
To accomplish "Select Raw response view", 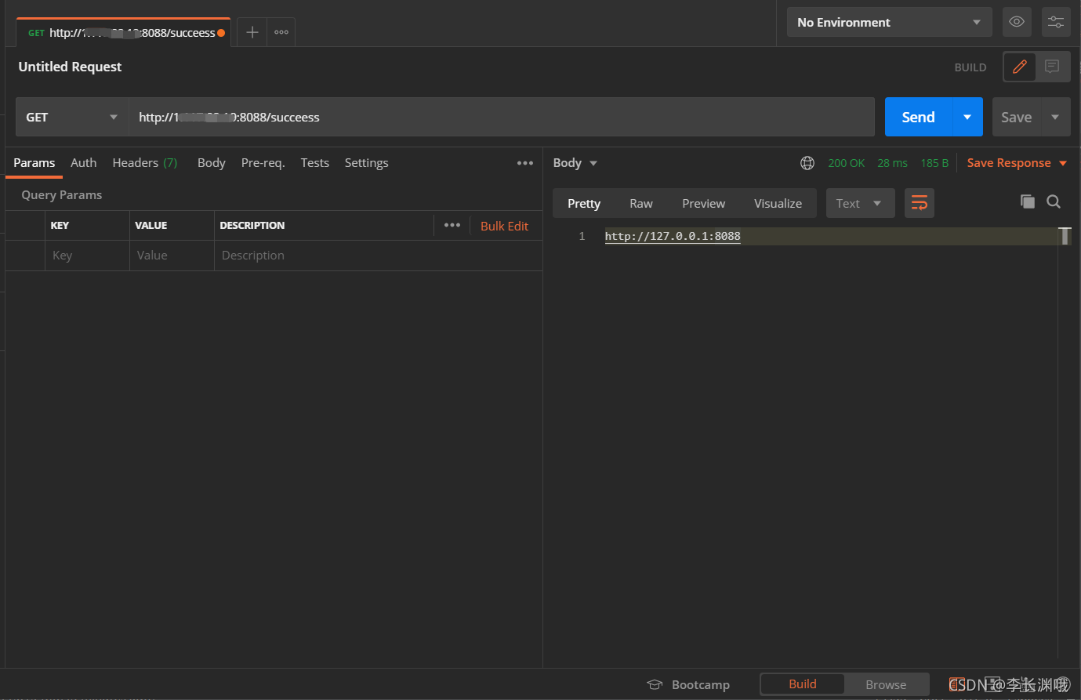I will [x=641, y=203].
